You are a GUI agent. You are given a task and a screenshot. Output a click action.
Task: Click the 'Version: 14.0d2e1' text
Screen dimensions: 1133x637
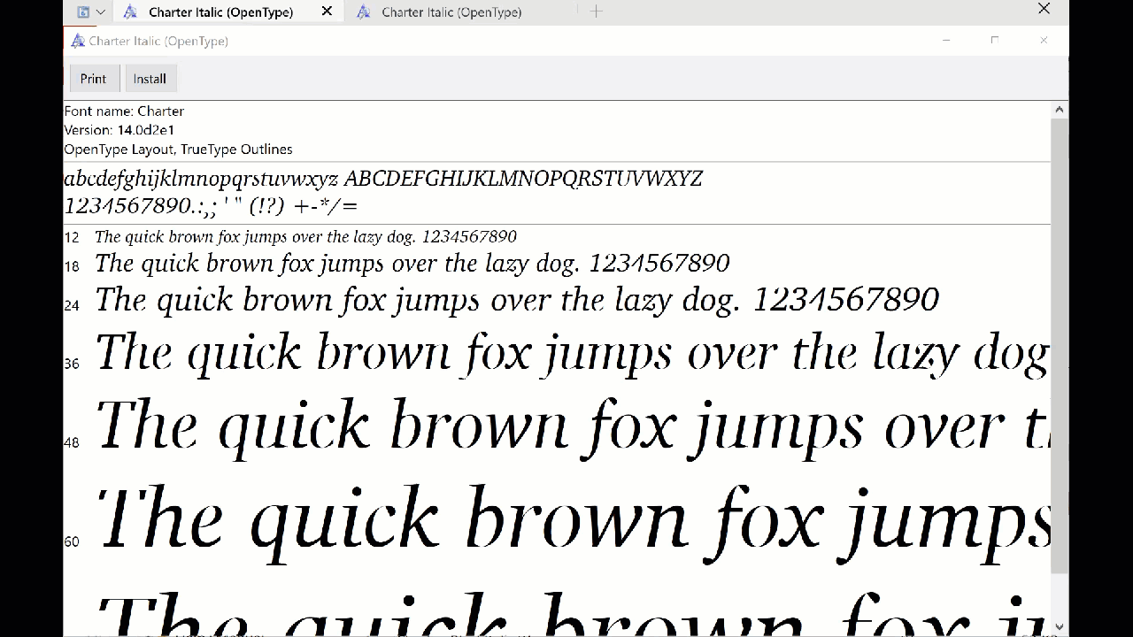click(119, 130)
